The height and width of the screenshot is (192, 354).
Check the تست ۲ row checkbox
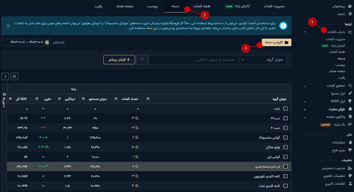tap(285, 128)
